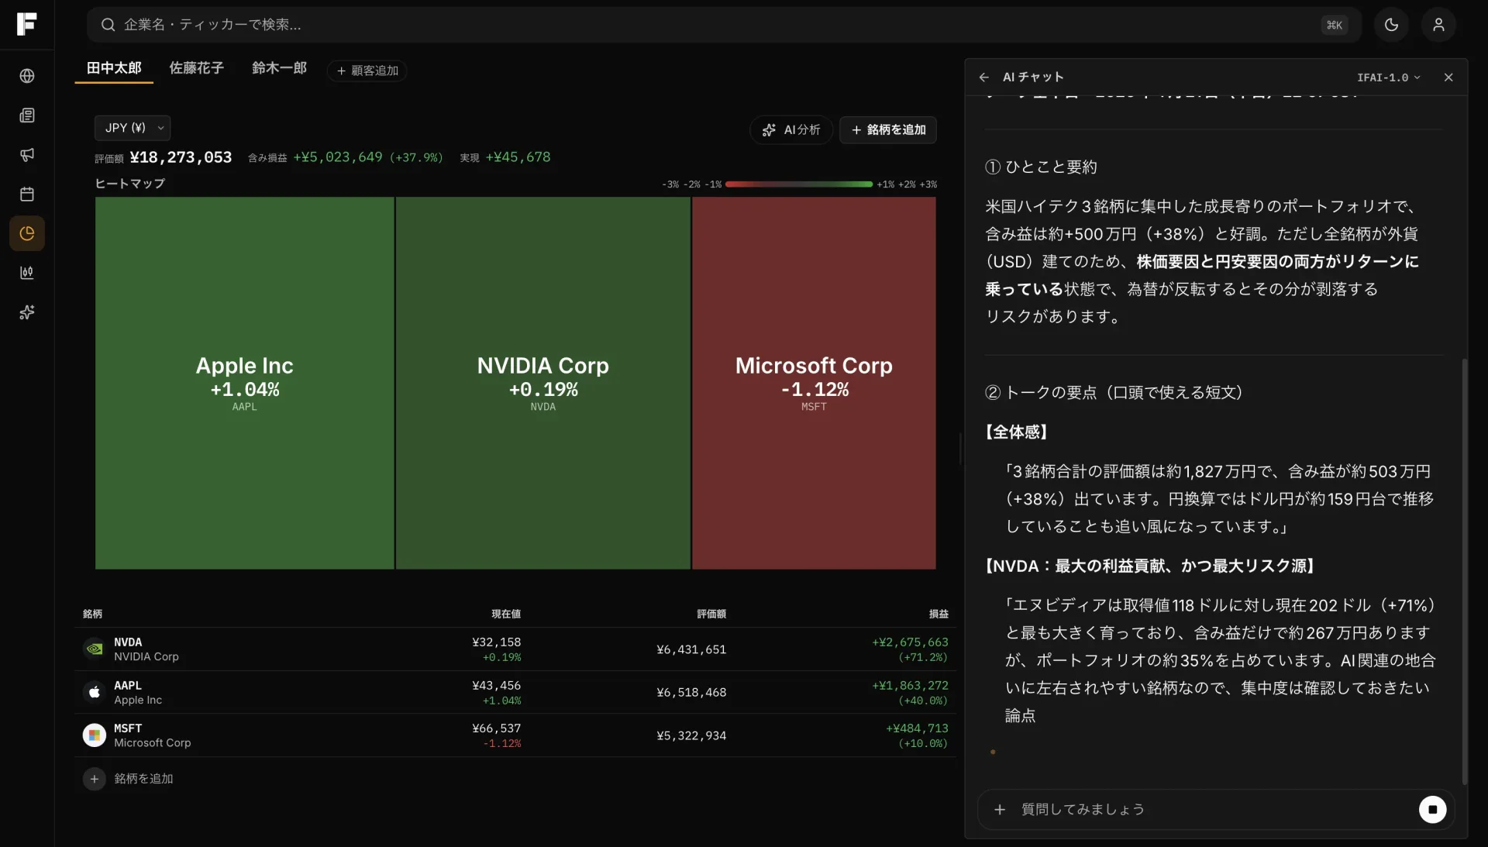The width and height of the screenshot is (1488, 847).
Task: Open the globe markets icon in sidebar
Action: click(x=27, y=76)
